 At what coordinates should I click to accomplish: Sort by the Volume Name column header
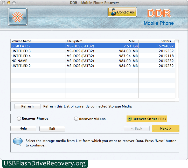click(38, 41)
